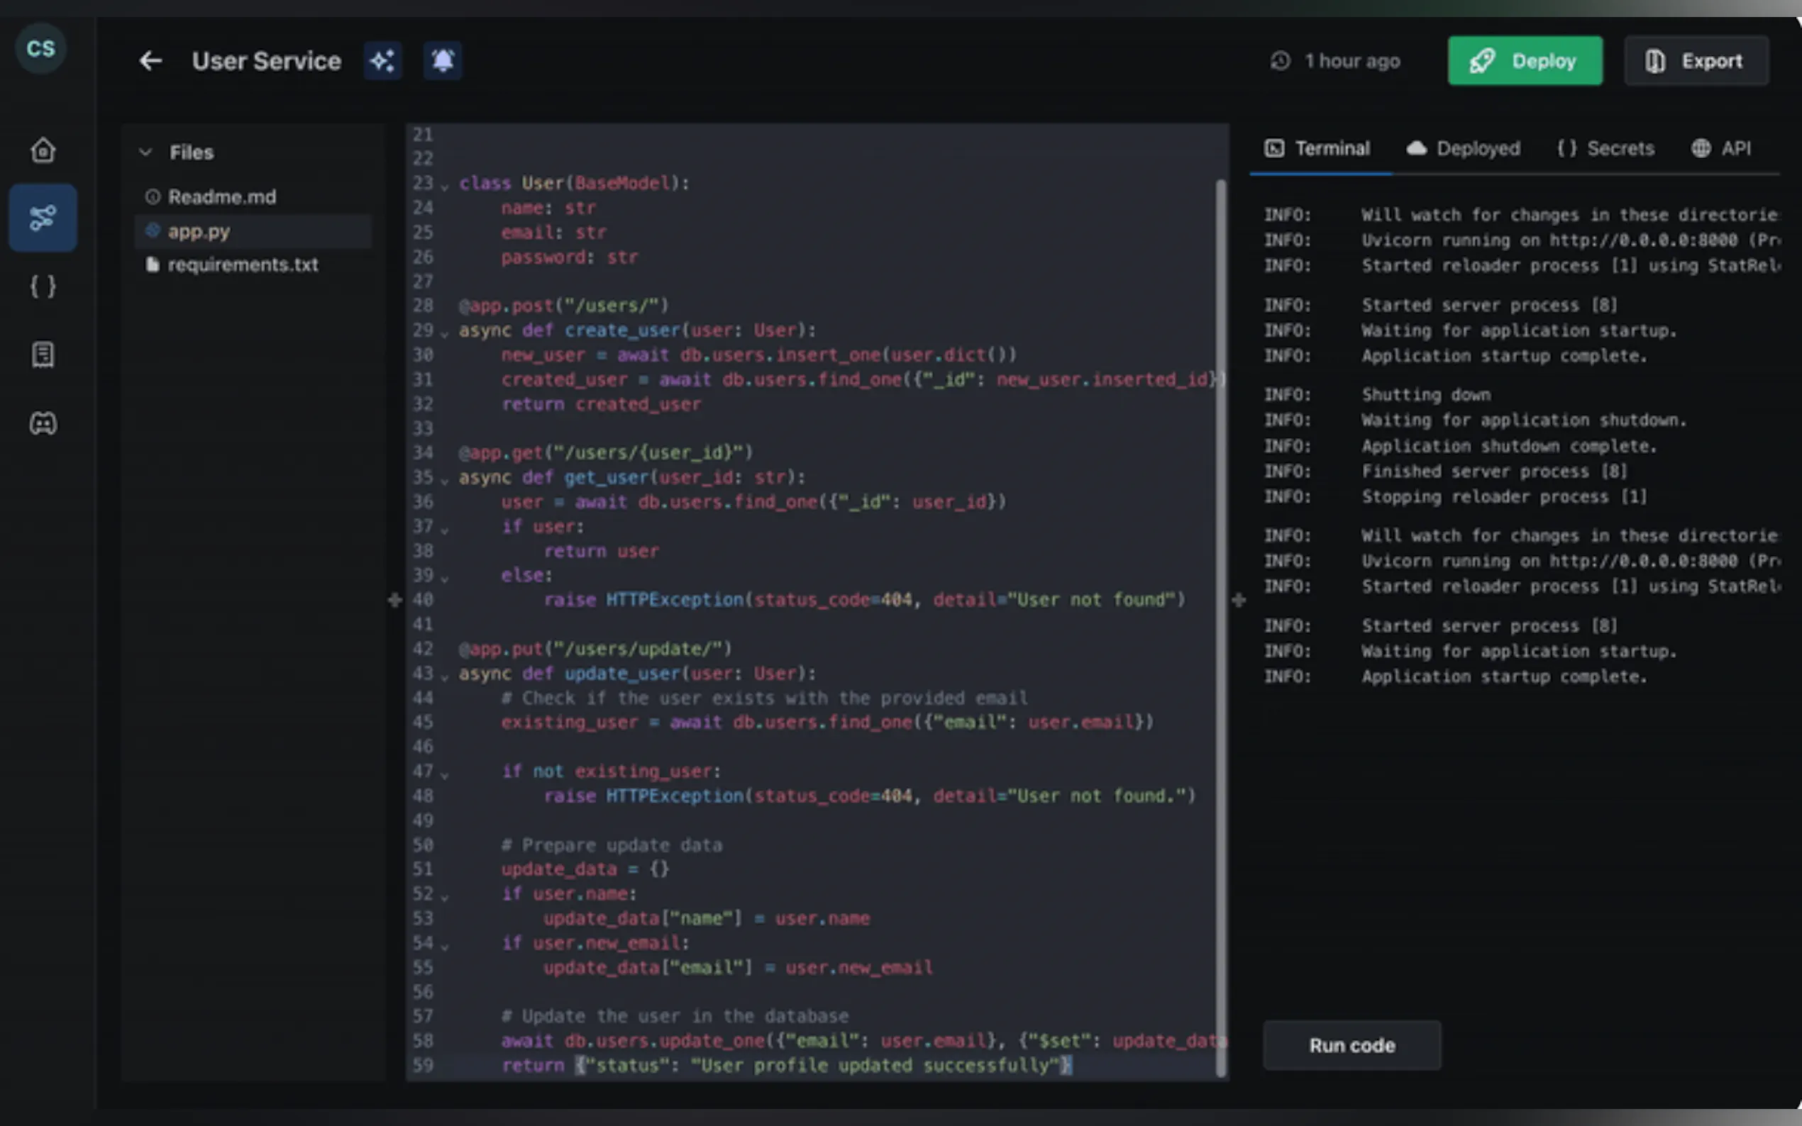1802x1126 pixels.
Task: Switch to the Deployed tab
Action: tap(1463, 149)
